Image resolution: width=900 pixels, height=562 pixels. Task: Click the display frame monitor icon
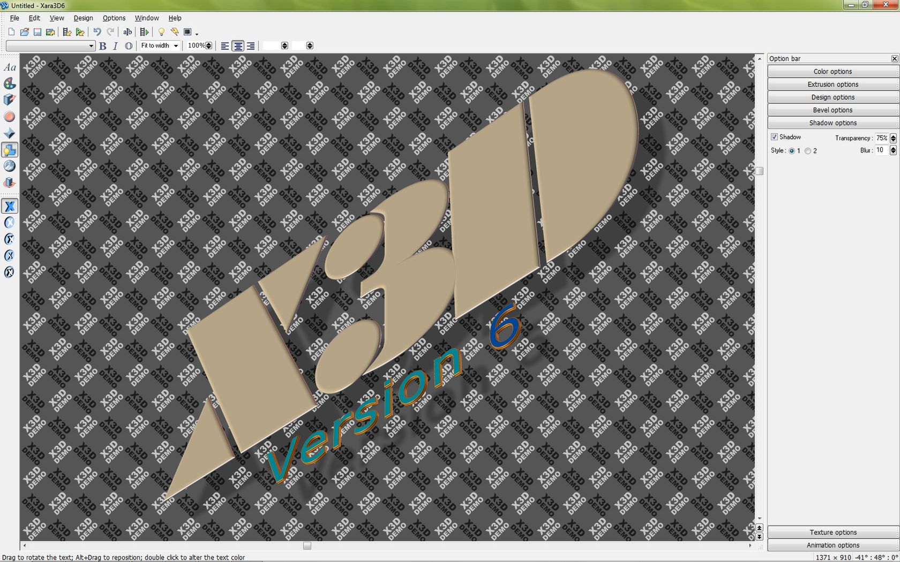[187, 32]
